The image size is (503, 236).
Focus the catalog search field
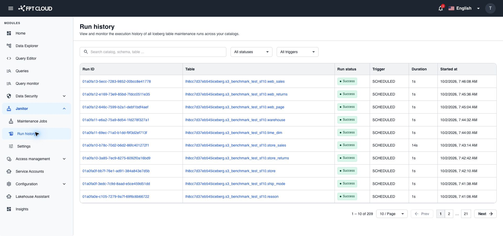pyautogui.click(x=153, y=52)
